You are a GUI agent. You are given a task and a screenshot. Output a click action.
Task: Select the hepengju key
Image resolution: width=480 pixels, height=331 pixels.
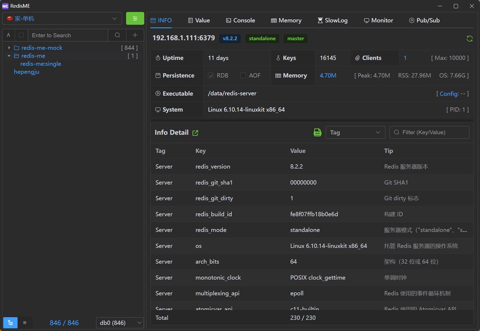point(27,72)
